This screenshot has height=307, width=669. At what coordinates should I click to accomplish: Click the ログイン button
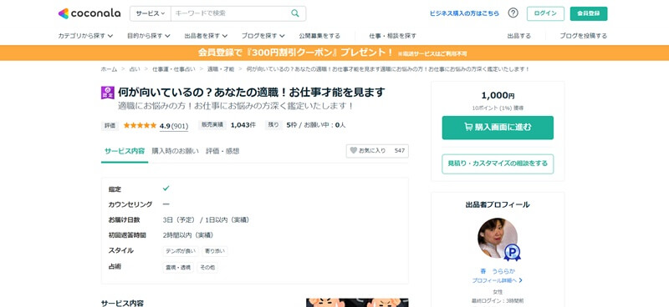pyautogui.click(x=545, y=13)
